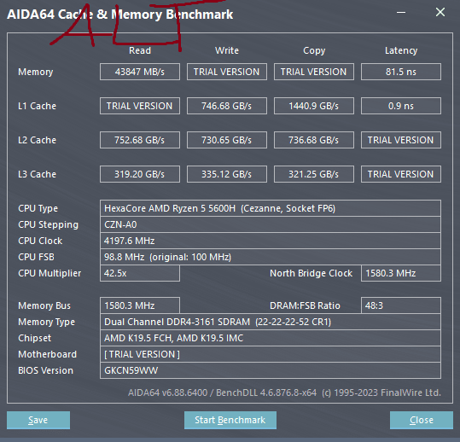Click CPU Clock value 4197.6 MHz
460x442 pixels.
271,241
